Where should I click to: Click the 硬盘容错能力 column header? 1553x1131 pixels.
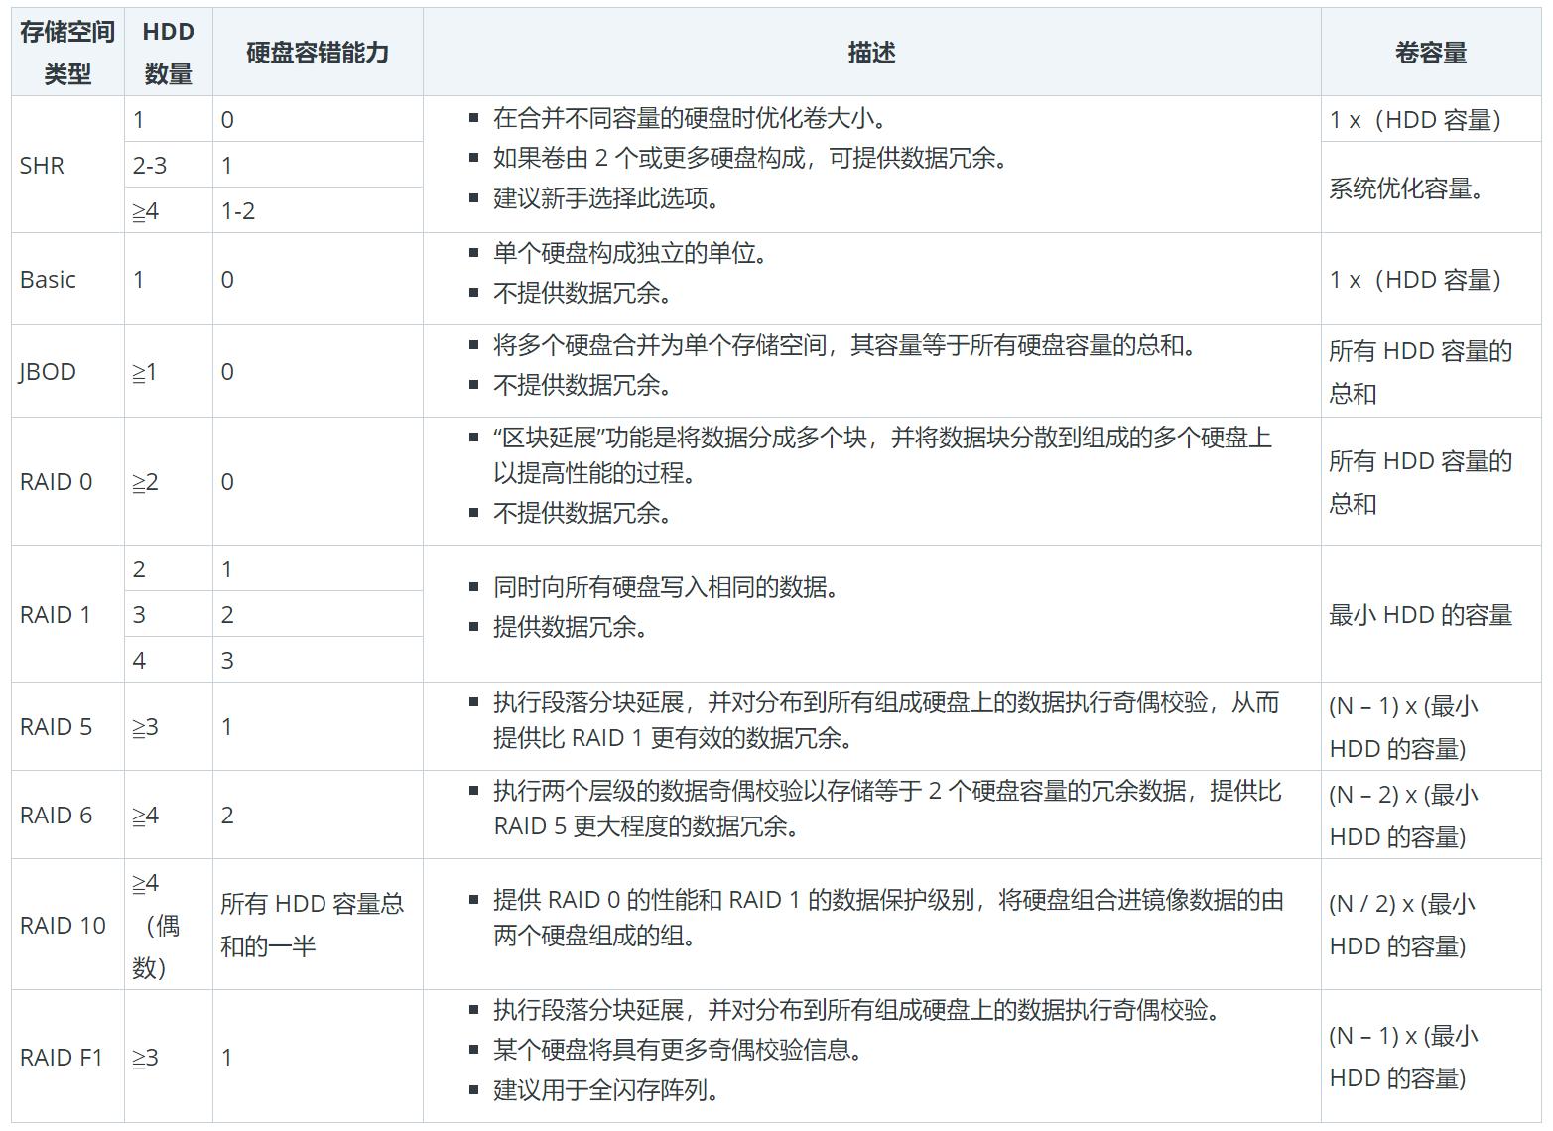coord(318,55)
